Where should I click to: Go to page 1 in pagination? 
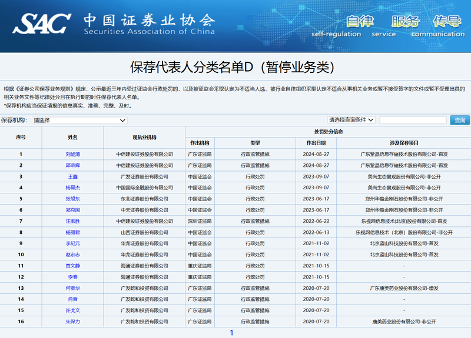tap(231, 333)
